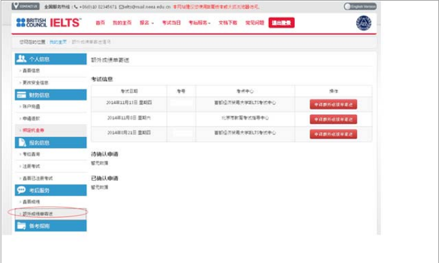The image size is (439, 263).
Task: Expand the 报名 dropdown menu
Action: [x=146, y=23]
